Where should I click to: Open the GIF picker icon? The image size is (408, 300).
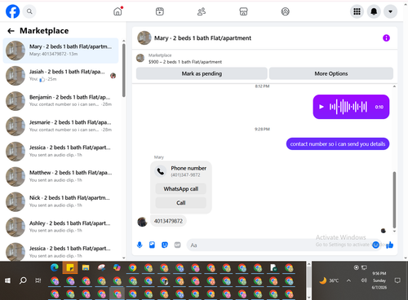point(177,245)
